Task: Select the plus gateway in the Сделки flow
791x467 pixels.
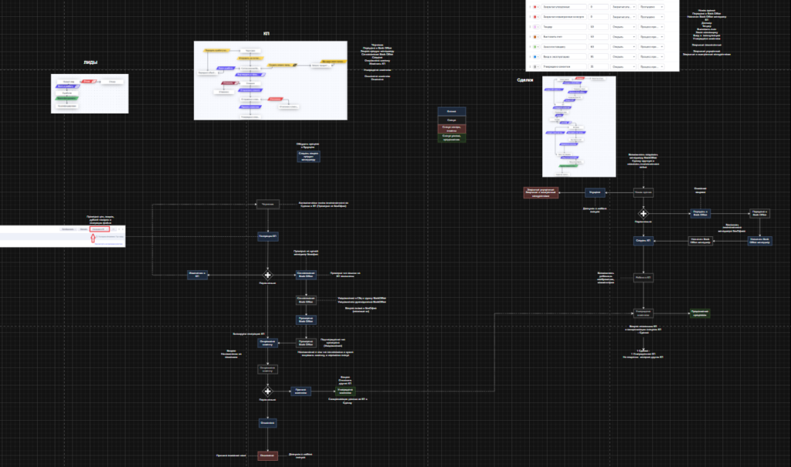Action: pyautogui.click(x=643, y=213)
